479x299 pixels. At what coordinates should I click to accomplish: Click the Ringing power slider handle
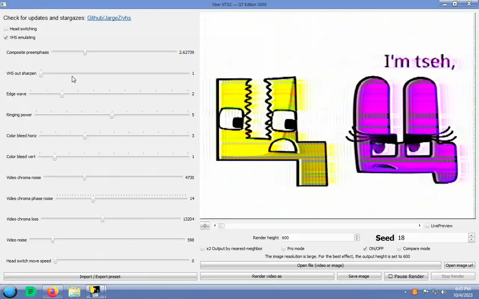tap(112, 115)
